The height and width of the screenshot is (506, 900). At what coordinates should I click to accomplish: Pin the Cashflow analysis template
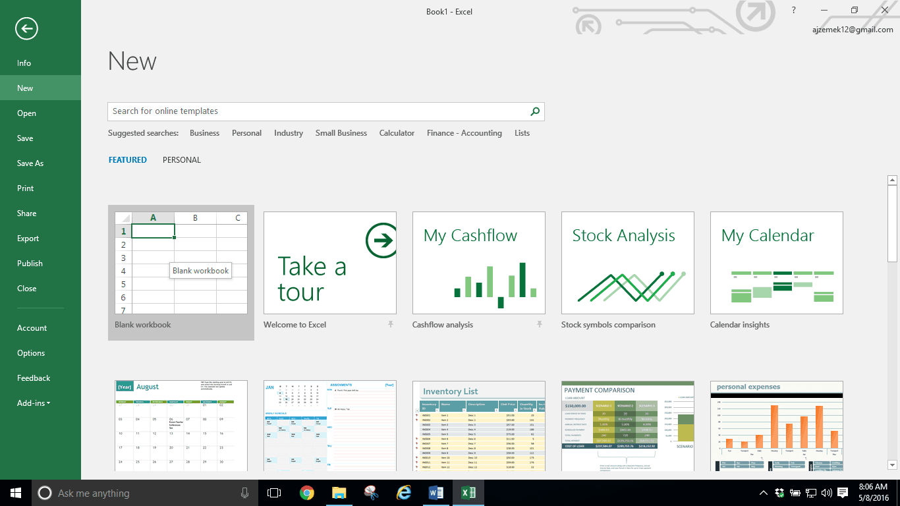[540, 324]
